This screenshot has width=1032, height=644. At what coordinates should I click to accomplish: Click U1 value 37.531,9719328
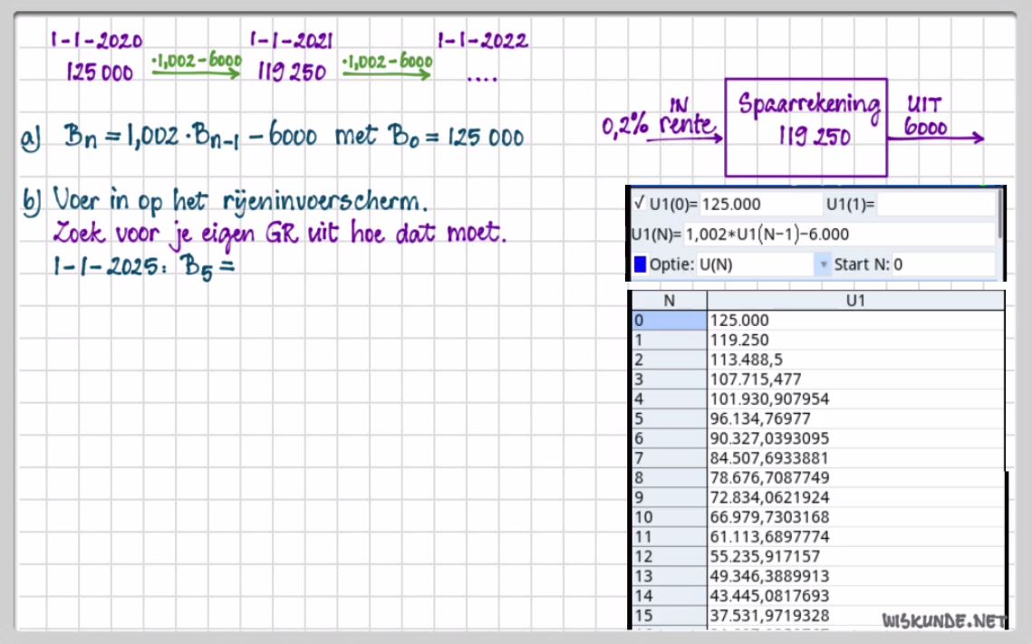tap(769, 616)
